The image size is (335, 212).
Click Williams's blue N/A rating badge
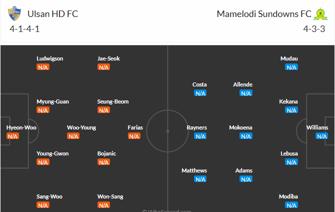(x=322, y=136)
